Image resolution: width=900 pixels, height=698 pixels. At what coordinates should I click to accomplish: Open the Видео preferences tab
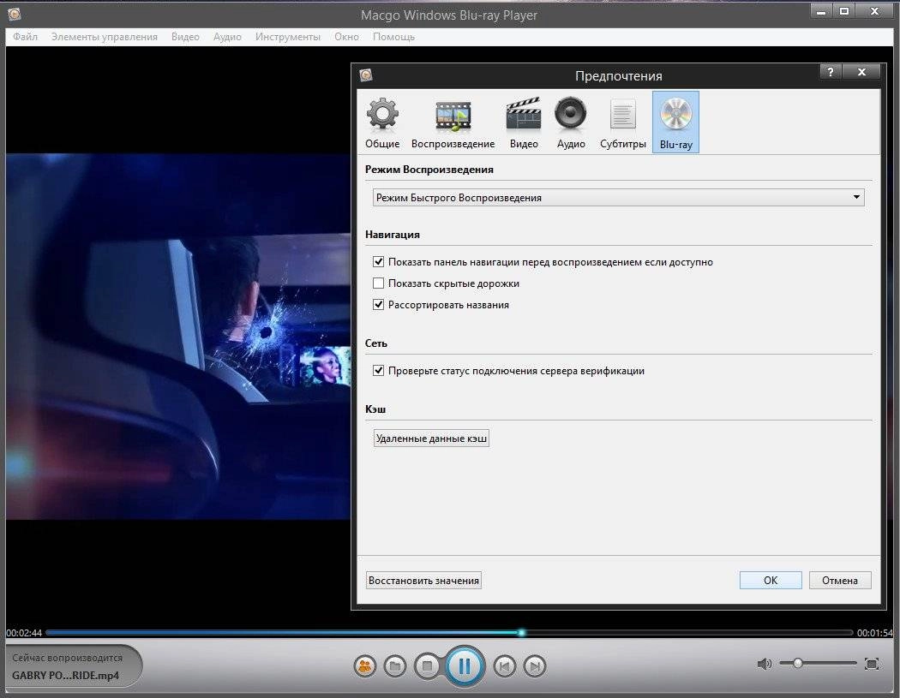point(524,122)
